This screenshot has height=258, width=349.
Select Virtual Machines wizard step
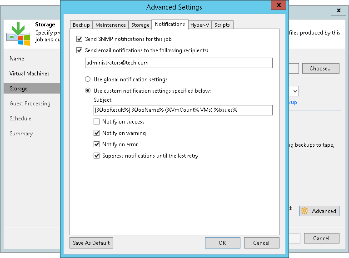[30, 74]
